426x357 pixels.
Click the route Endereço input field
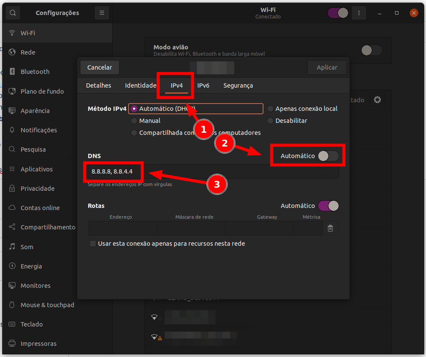coord(123,228)
